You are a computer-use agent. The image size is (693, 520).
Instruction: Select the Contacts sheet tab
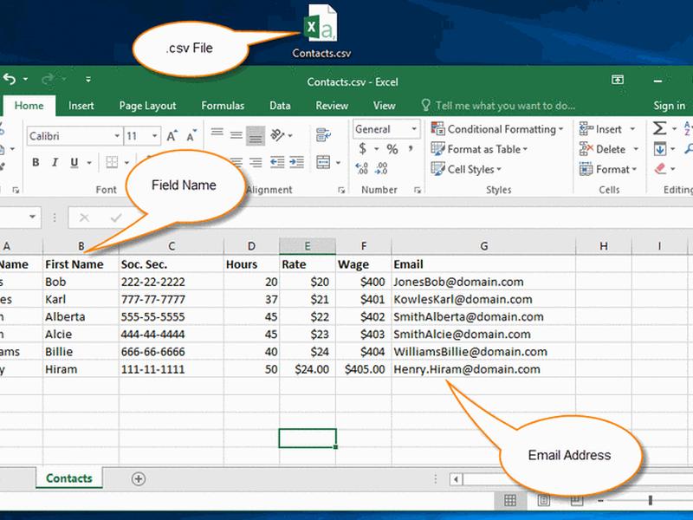[x=69, y=478]
